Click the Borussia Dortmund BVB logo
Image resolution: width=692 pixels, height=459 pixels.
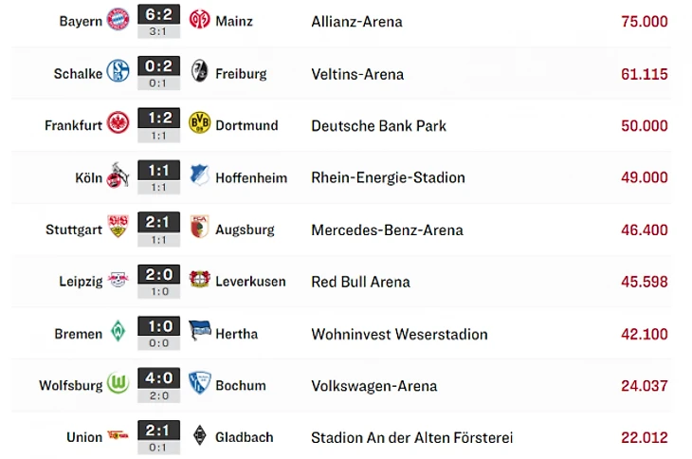coord(199,124)
